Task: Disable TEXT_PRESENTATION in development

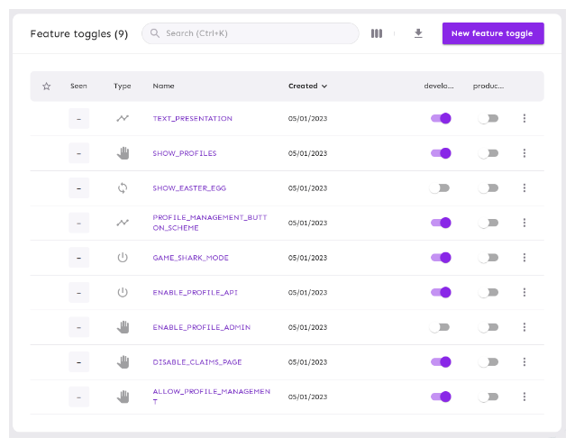Action: pos(441,118)
